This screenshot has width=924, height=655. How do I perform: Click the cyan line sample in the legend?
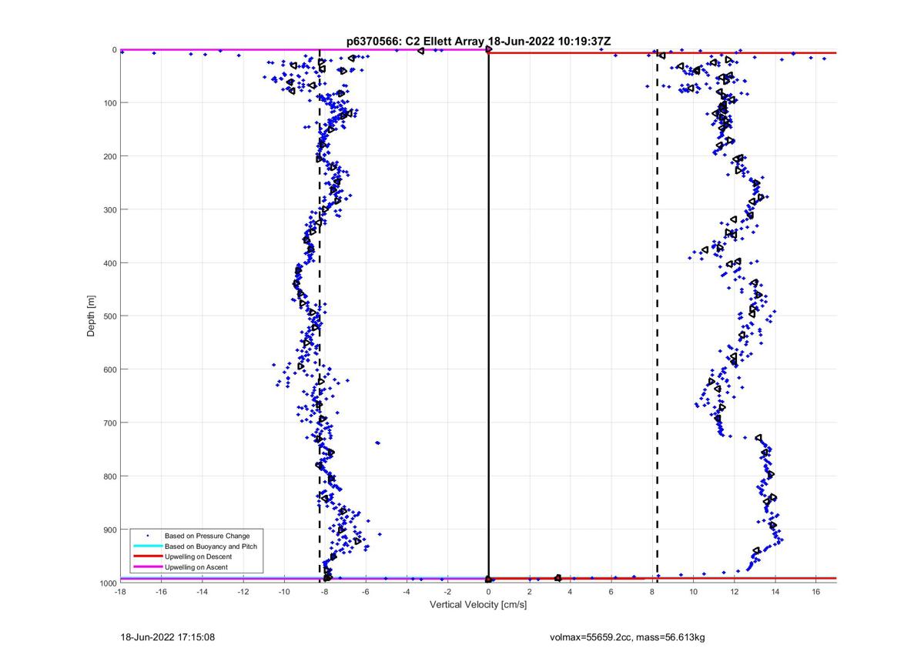pyautogui.click(x=146, y=546)
